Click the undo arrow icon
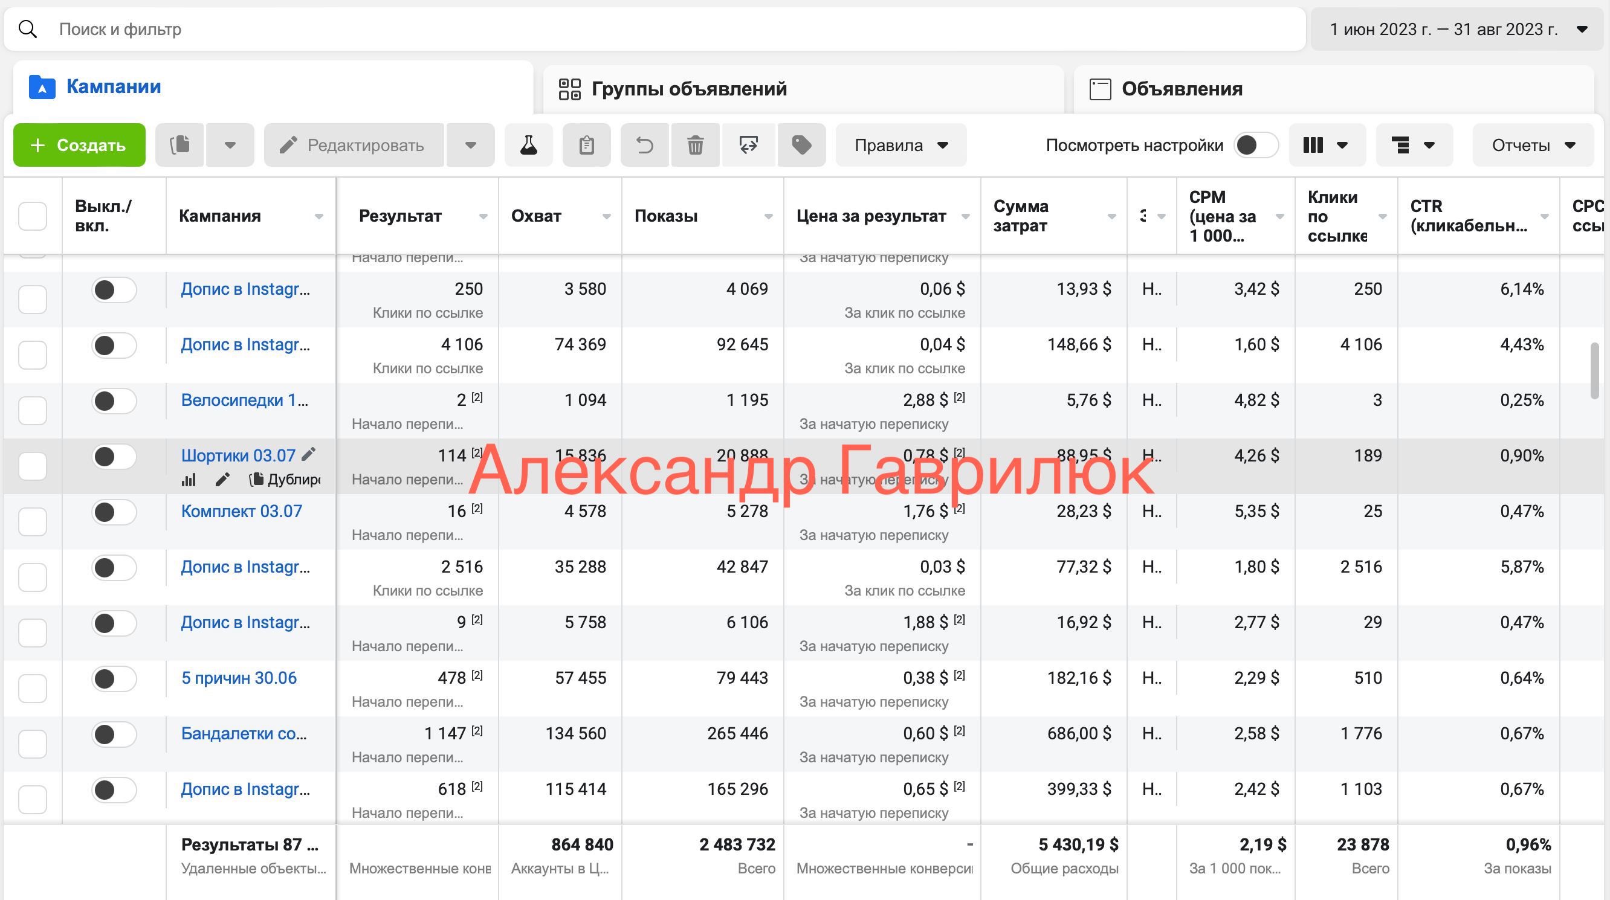 (644, 145)
